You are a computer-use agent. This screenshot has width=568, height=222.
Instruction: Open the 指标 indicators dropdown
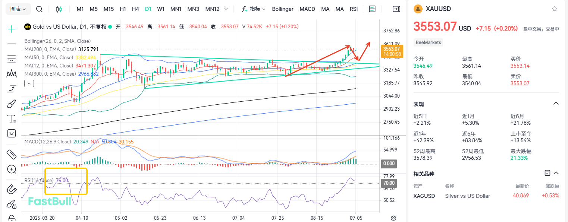click(253, 9)
